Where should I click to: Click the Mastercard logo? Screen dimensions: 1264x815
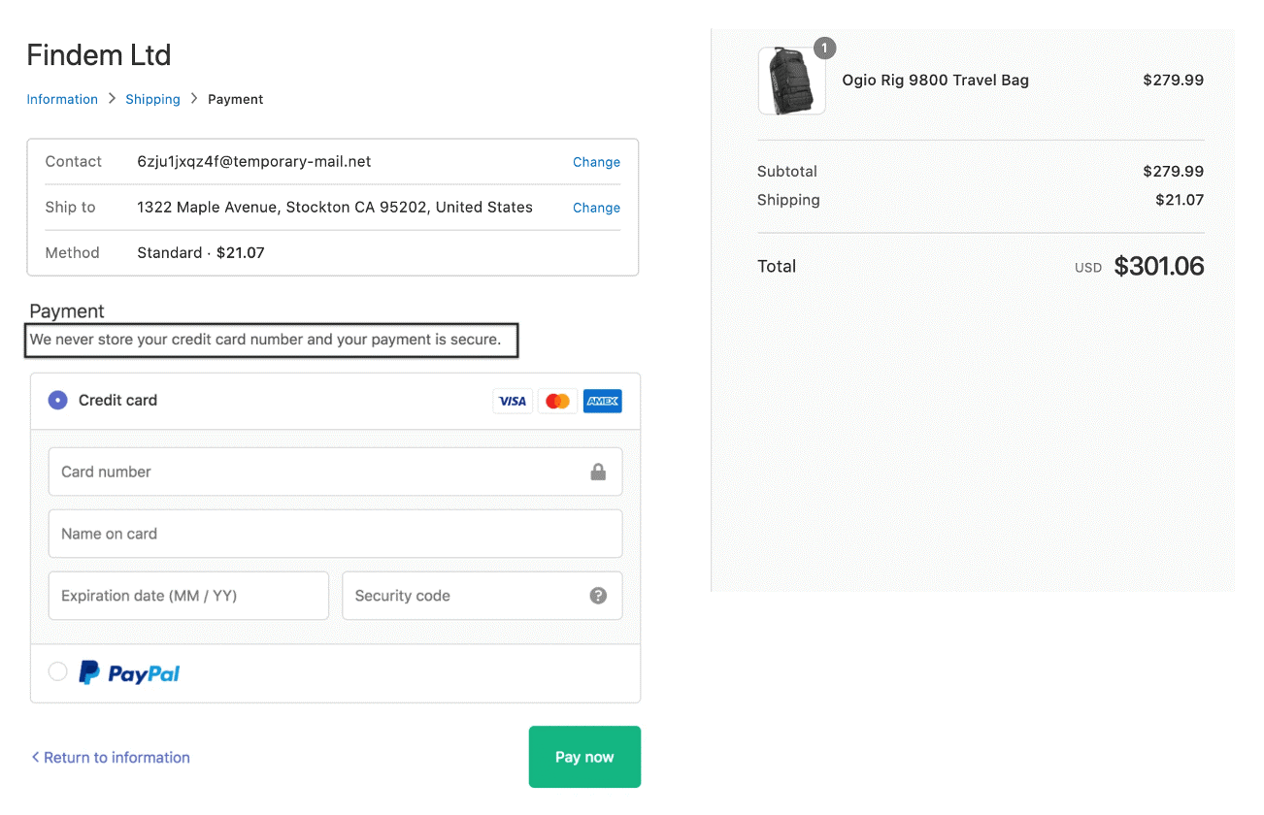pyautogui.click(x=557, y=401)
